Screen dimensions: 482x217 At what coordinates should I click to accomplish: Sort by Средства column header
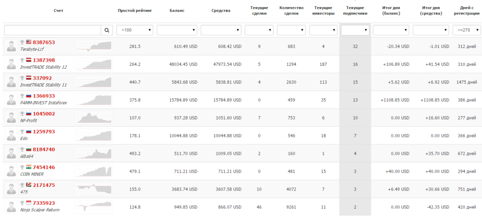pyautogui.click(x=221, y=10)
